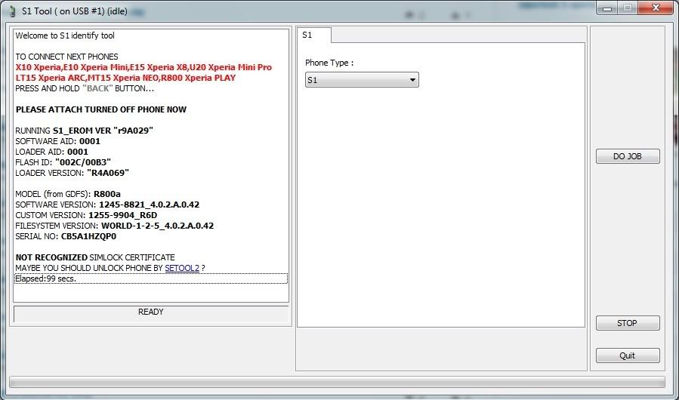Click the 'PLEASE ATTACH TURNED OFF PHONE NOW' line

[101, 109]
